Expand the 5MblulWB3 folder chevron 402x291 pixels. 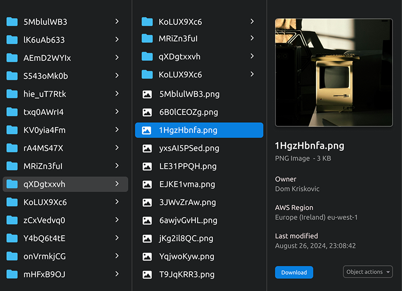click(117, 22)
